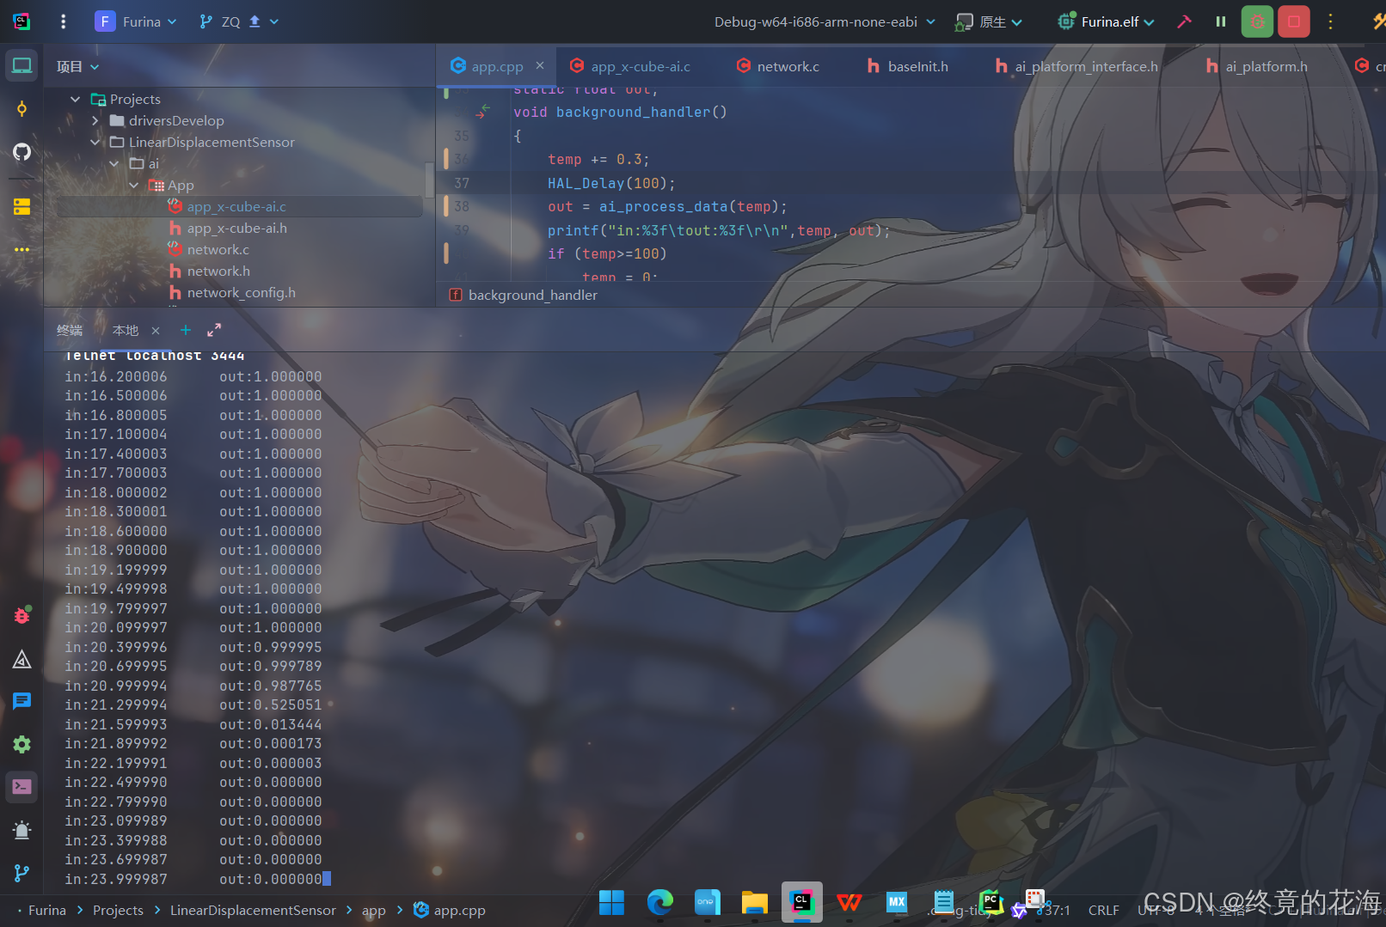Open the Debug tool window
The width and height of the screenshot is (1386, 927).
[21, 615]
